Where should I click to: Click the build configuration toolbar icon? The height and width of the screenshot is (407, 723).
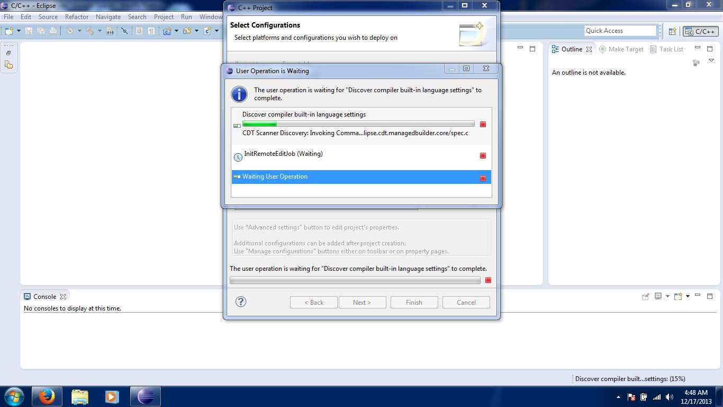[70, 31]
